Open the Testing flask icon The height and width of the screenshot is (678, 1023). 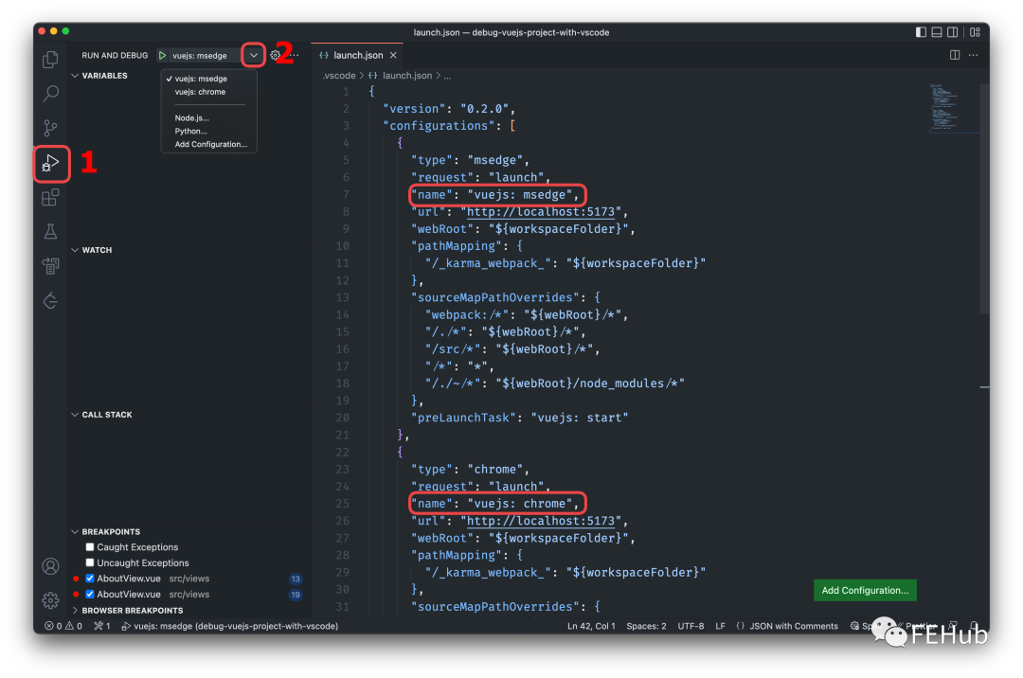click(51, 231)
